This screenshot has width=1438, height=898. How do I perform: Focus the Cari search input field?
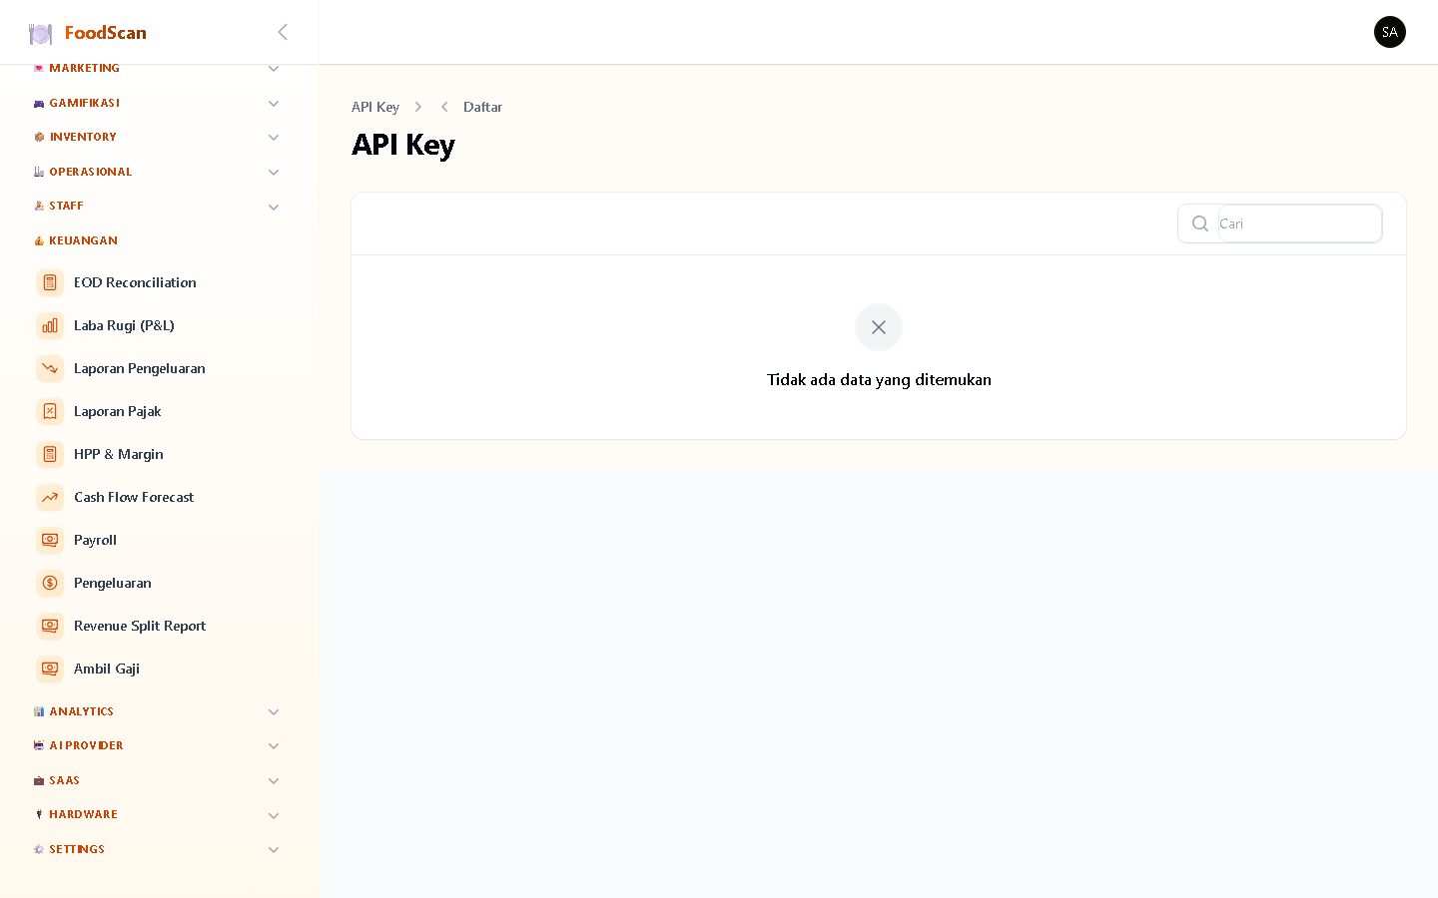[x=1299, y=224]
